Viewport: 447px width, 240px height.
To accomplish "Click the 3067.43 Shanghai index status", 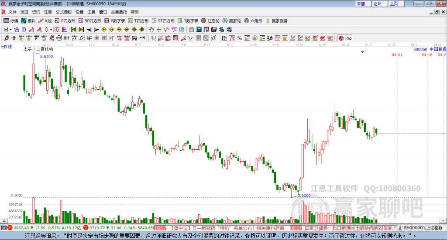I will [21, 228].
